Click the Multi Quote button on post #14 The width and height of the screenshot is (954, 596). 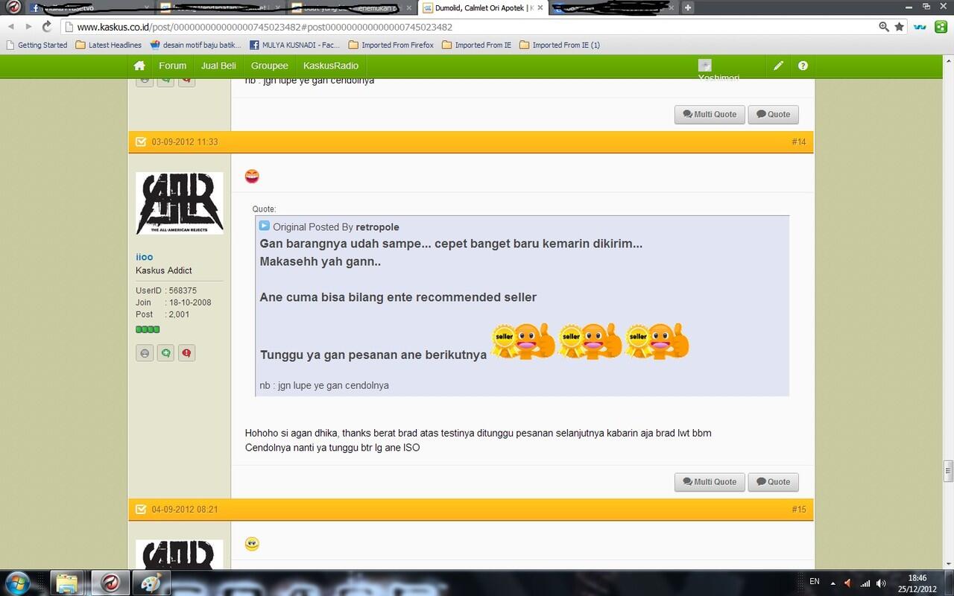(x=710, y=482)
